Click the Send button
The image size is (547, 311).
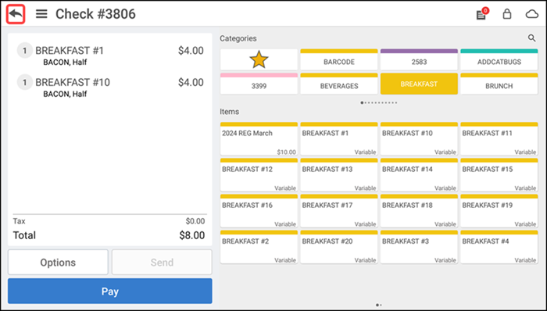tap(162, 263)
